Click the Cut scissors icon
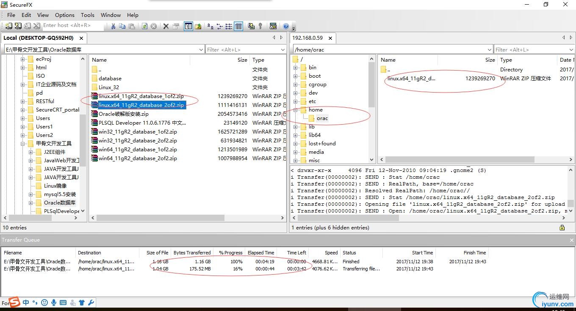 tap(113, 26)
